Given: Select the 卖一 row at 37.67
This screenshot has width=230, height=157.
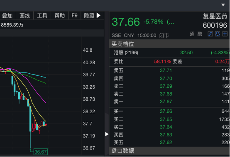Looking at the screenshot, I should pyautogui.click(x=169, y=101).
